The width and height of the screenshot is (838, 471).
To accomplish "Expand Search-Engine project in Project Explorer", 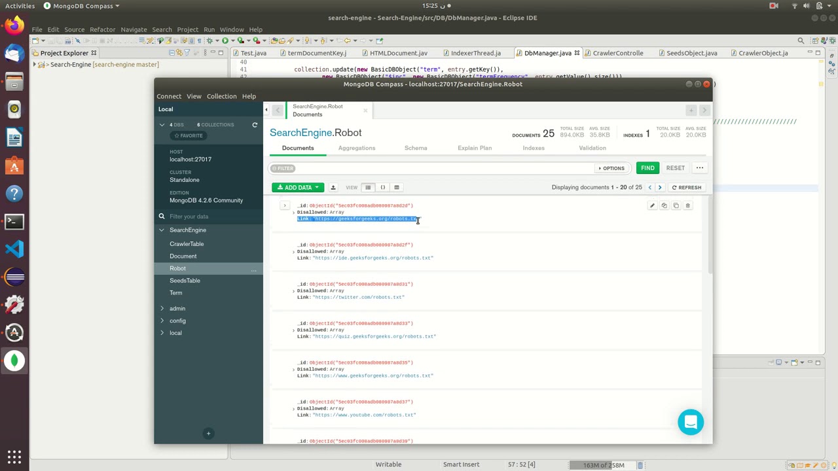I will tap(35, 65).
